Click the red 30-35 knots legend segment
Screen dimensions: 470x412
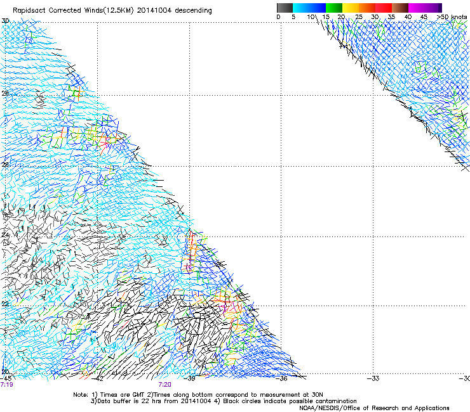tap(384, 8)
